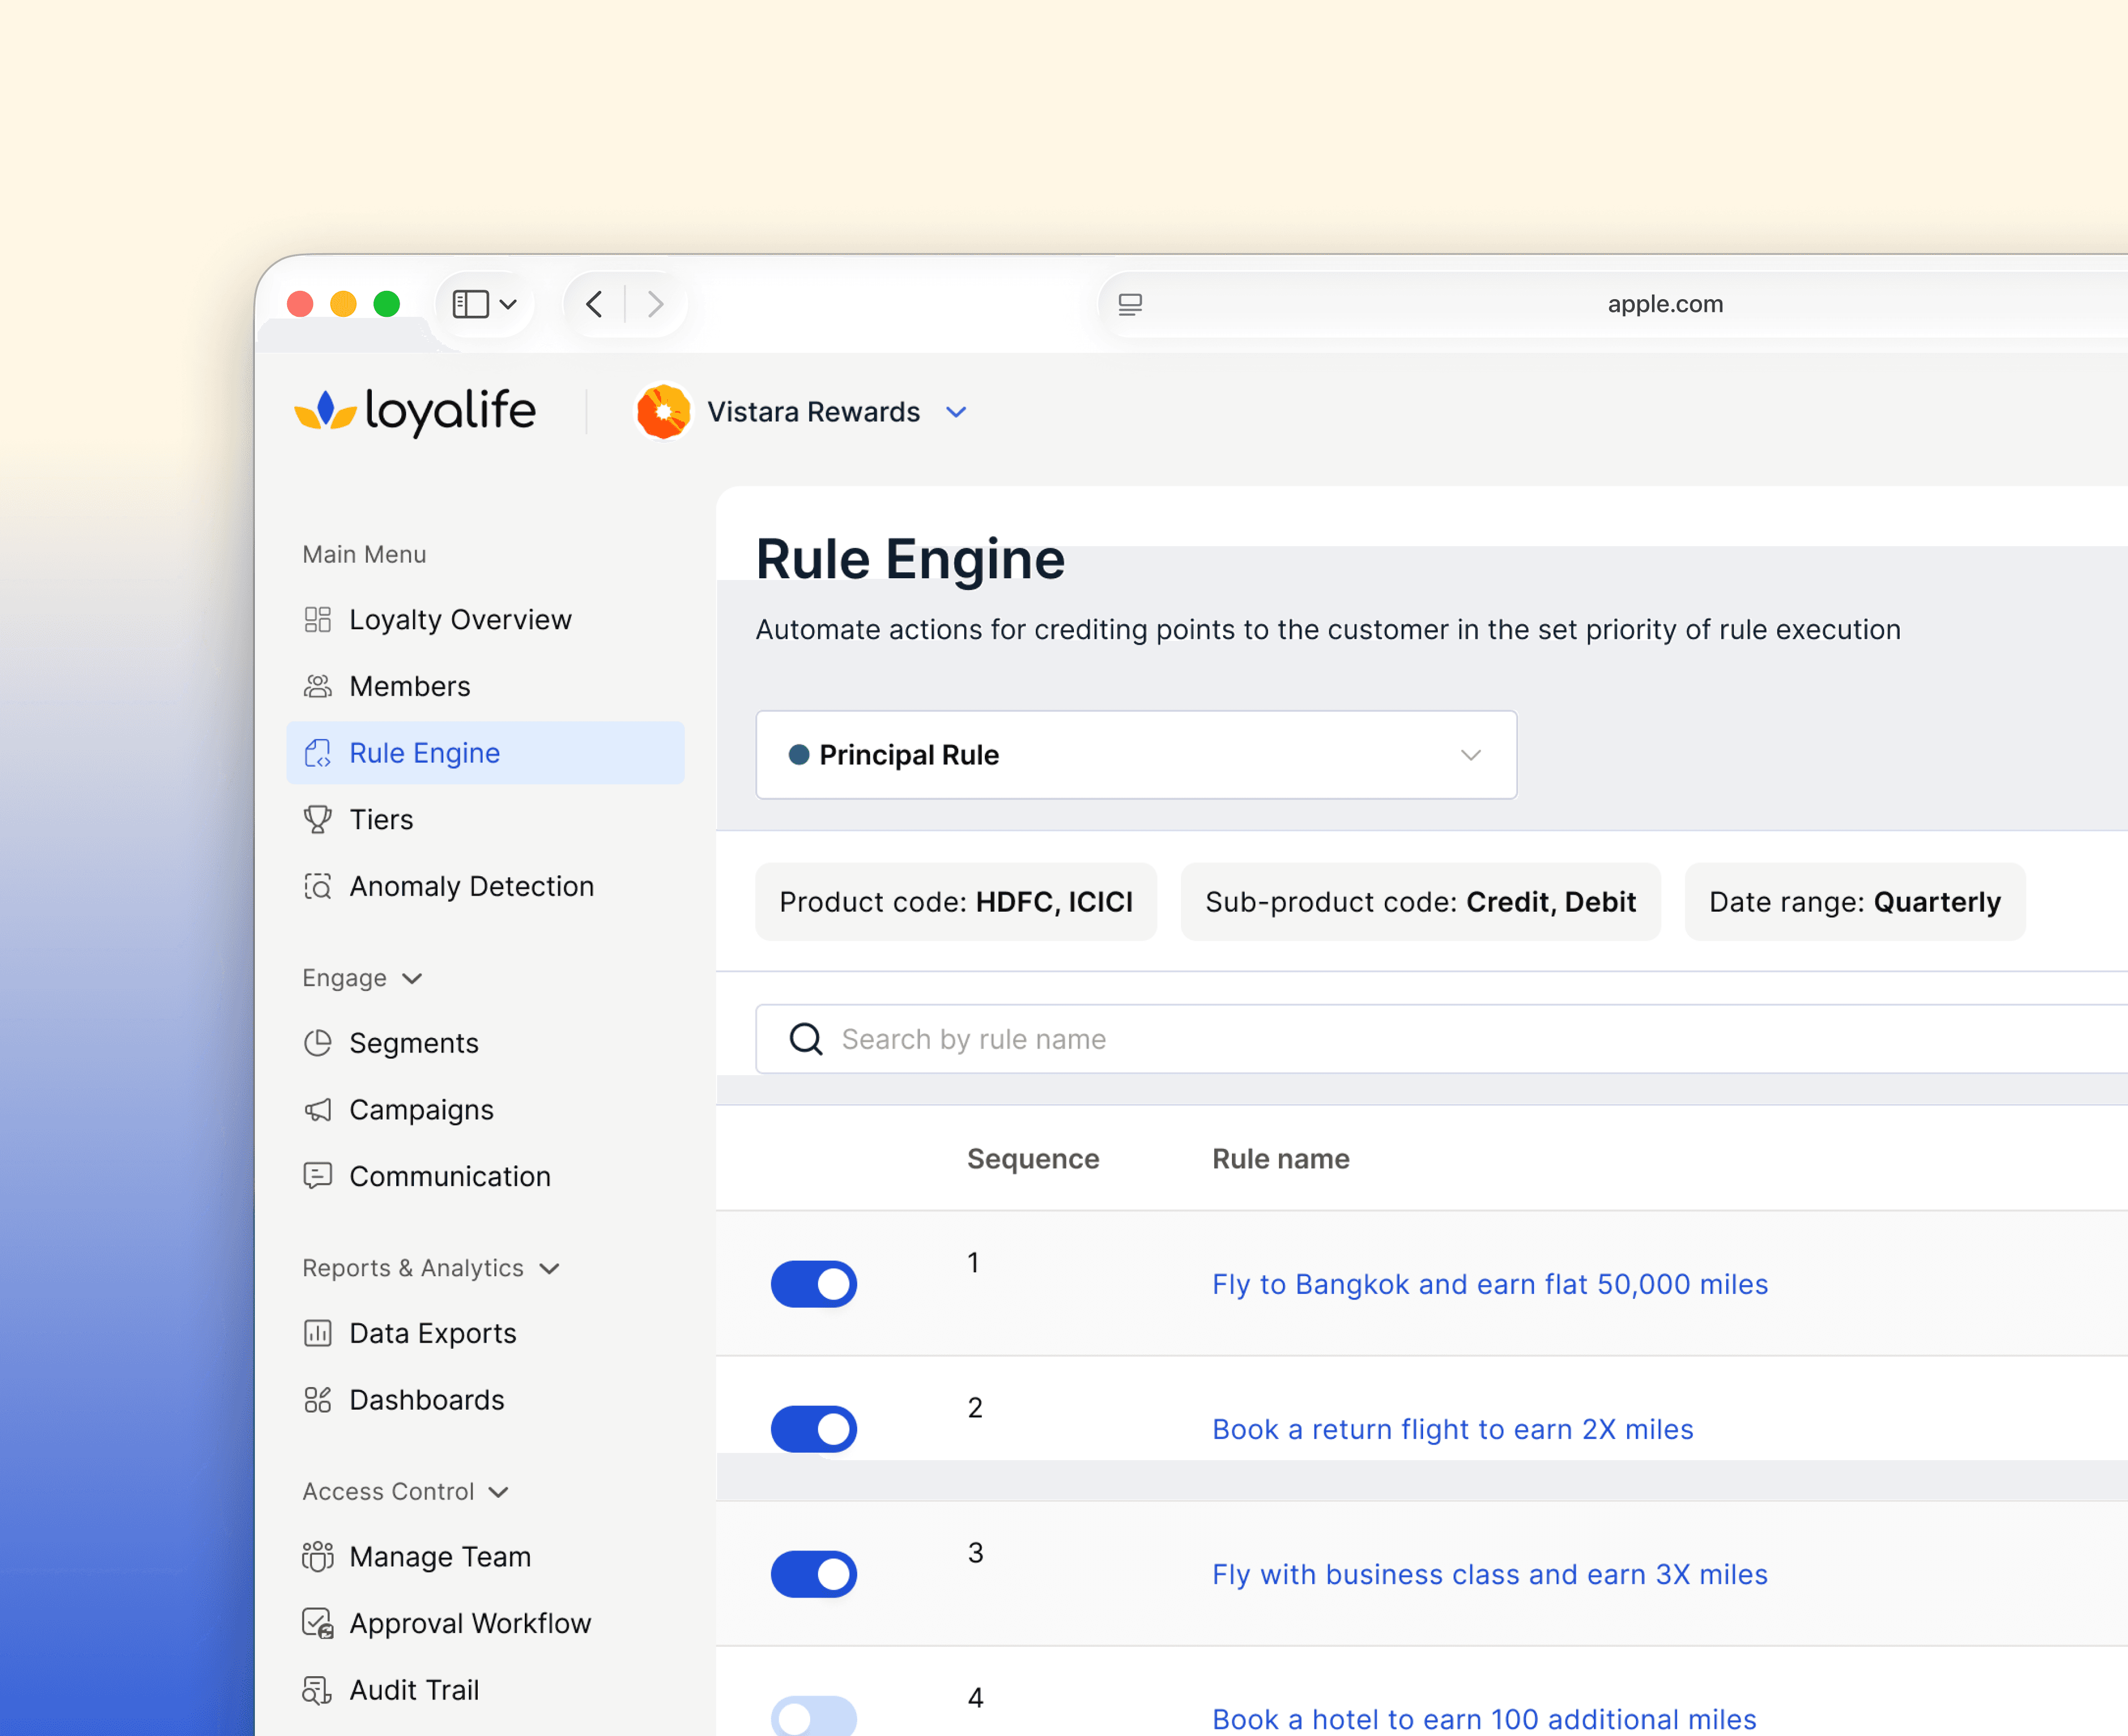Open the business class 3X miles rule

coord(1488,1574)
